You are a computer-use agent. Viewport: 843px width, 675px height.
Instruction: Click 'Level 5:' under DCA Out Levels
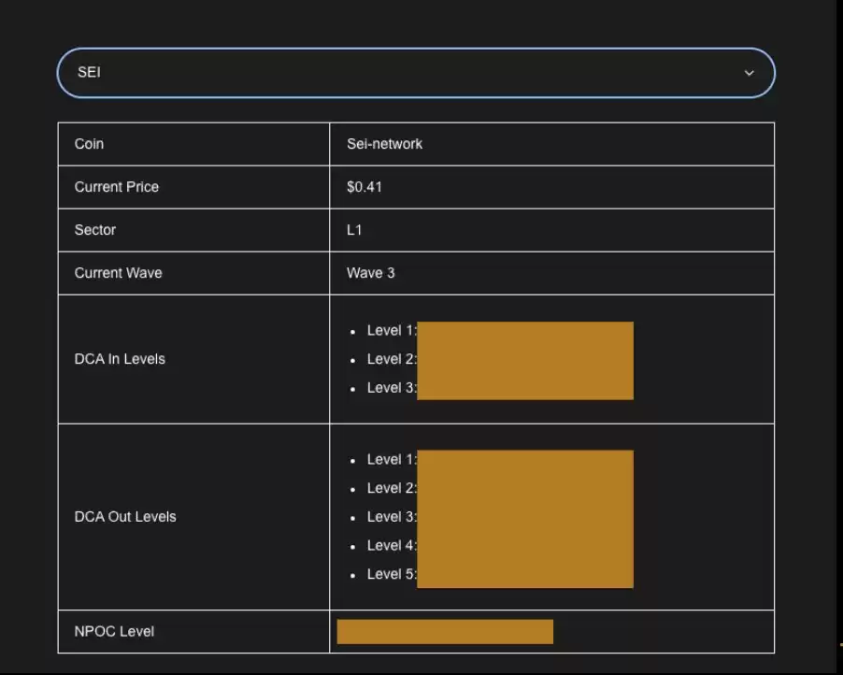point(392,574)
